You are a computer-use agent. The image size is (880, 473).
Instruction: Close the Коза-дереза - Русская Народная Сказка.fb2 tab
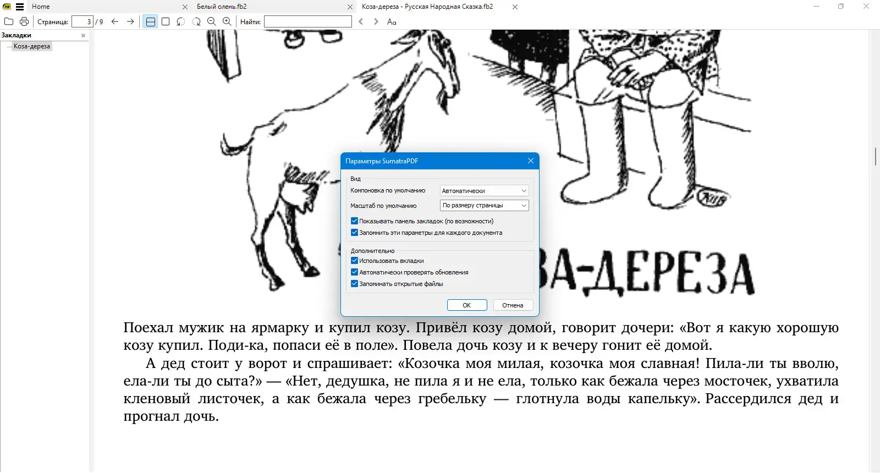[515, 7]
